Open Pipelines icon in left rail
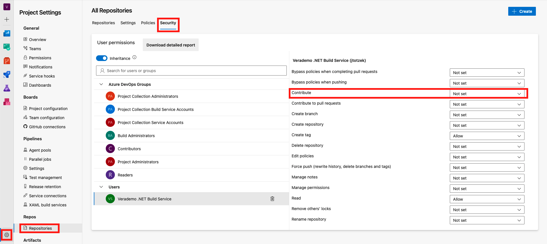Screen dimensions: 547x244 [x=7, y=74]
